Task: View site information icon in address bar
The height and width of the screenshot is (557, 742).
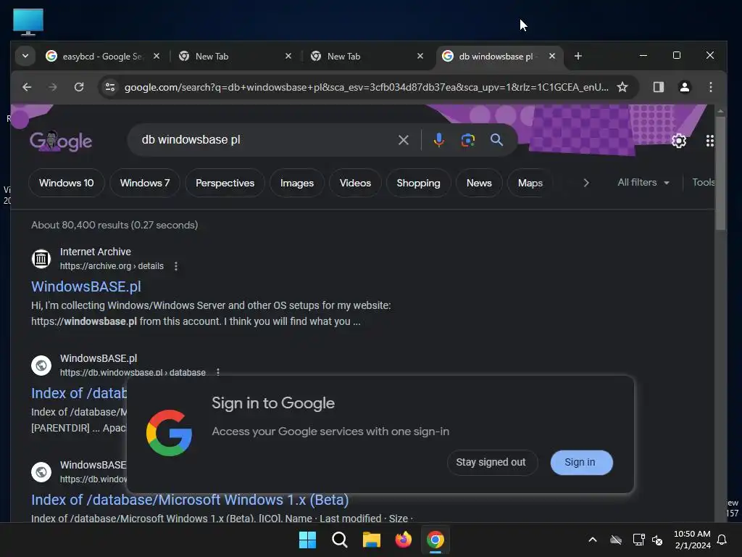Action: [x=110, y=87]
